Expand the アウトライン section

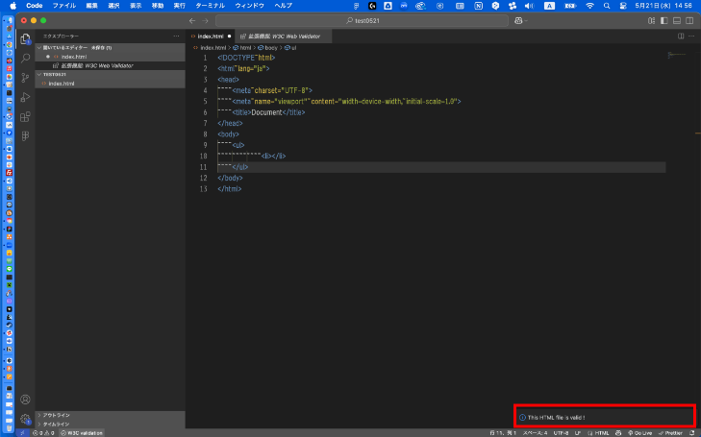coord(56,415)
